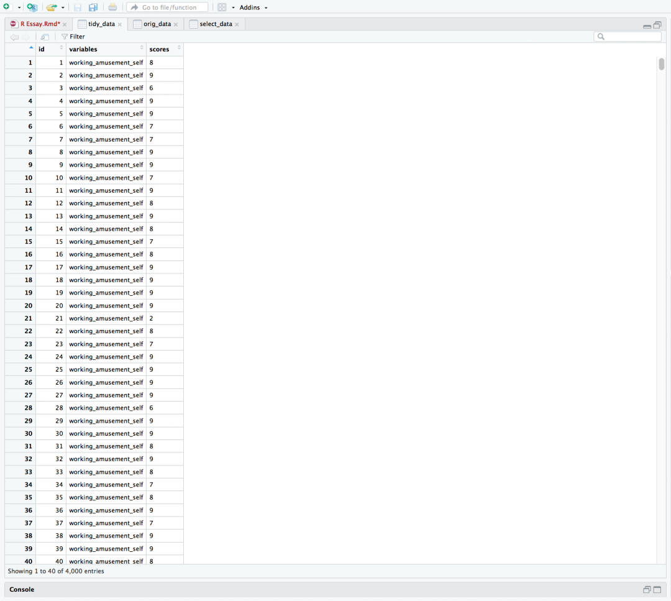Sort the table by scores column
The height and width of the screenshot is (601, 671).
[x=165, y=49]
